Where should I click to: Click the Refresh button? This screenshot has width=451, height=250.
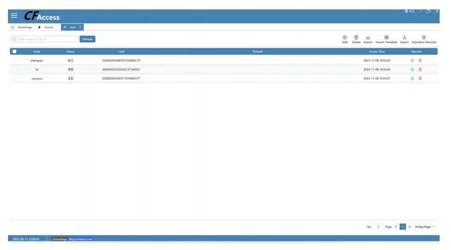(87, 39)
